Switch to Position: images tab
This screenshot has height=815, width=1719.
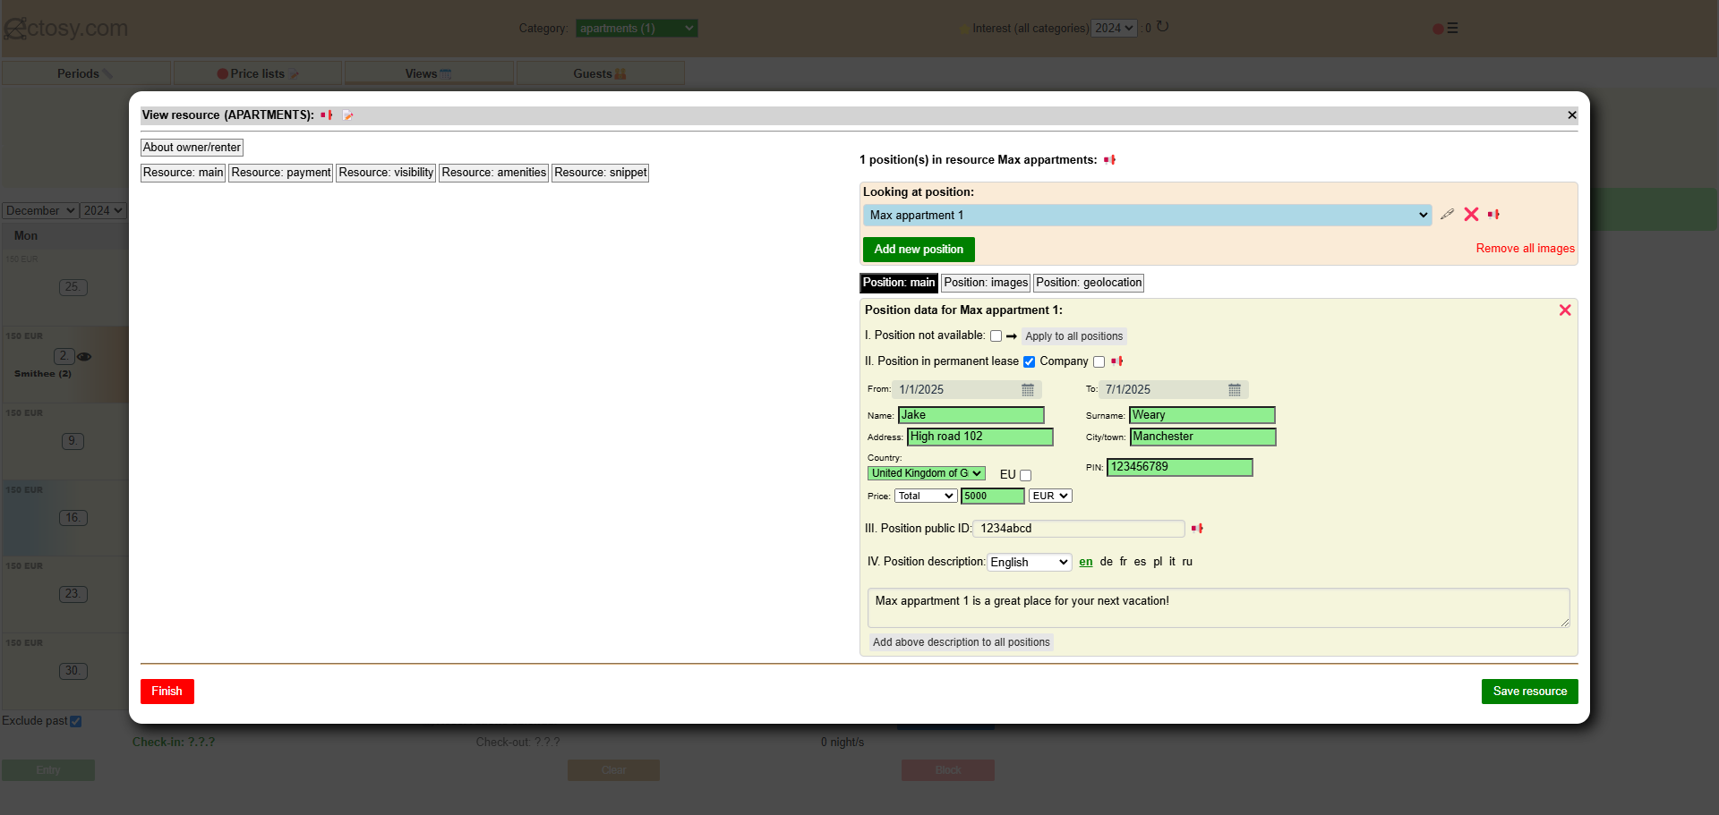point(986,283)
